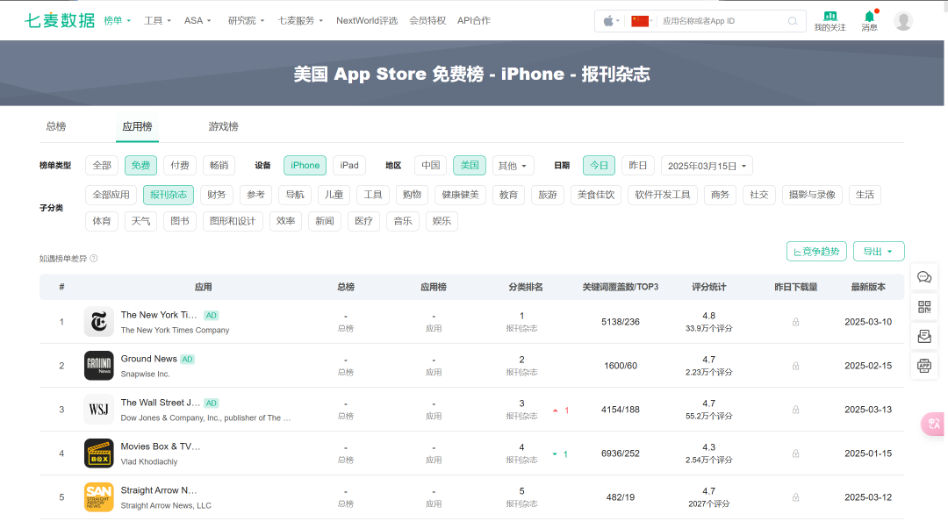Select 今日 date button
This screenshot has height=521, width=948.
click(600, 166)
